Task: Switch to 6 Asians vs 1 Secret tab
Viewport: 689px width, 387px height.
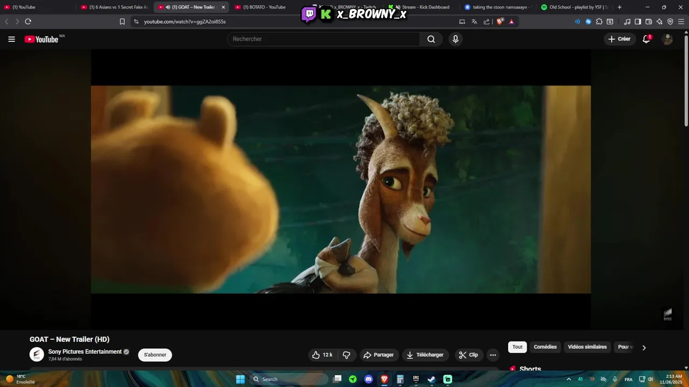Action: 115,7
